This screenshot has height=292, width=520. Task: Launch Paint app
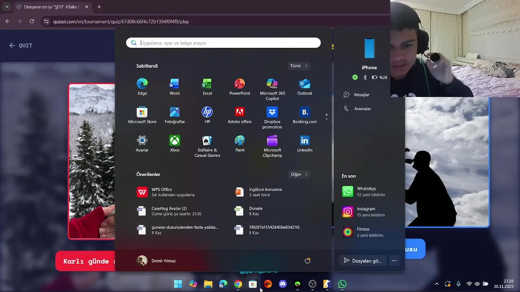(x=240, y=144)
